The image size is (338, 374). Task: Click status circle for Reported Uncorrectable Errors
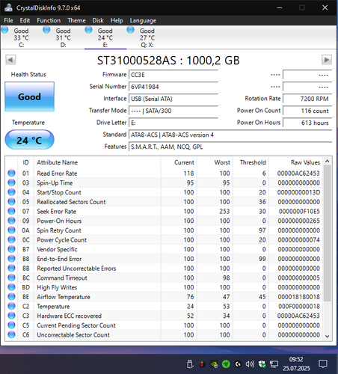[11, 268]
